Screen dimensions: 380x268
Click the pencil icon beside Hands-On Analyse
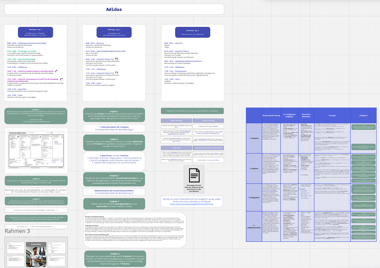point(56,71)
